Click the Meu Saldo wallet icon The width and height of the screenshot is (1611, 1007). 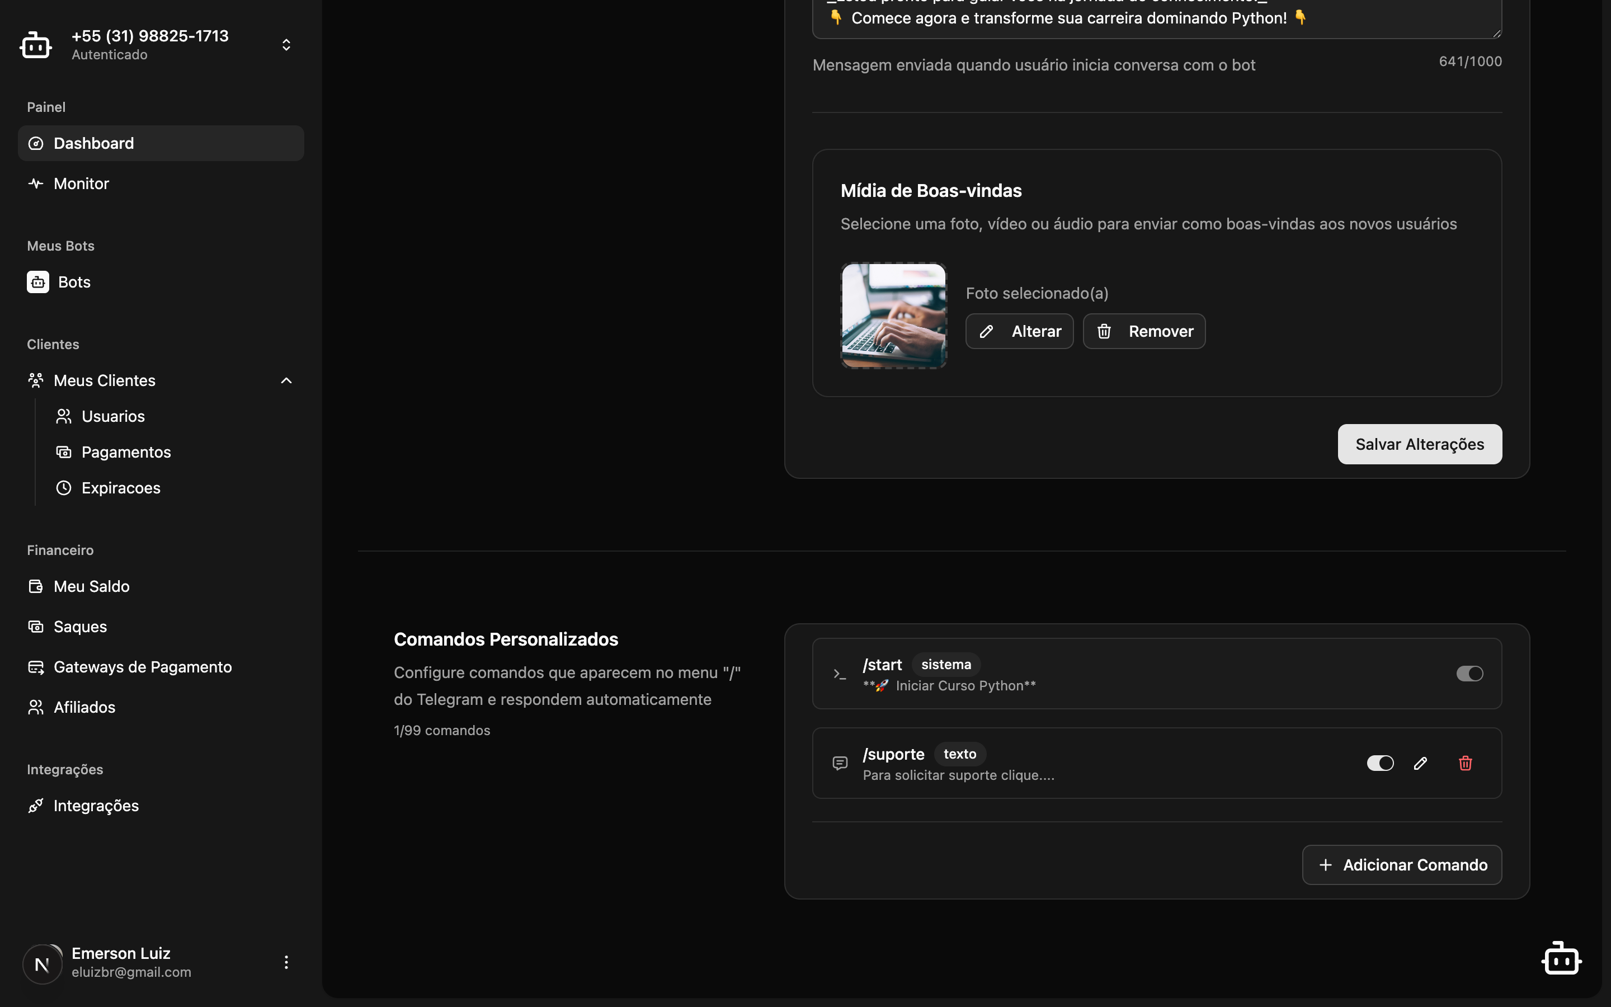pyautogui.click(x=36, y=586)
